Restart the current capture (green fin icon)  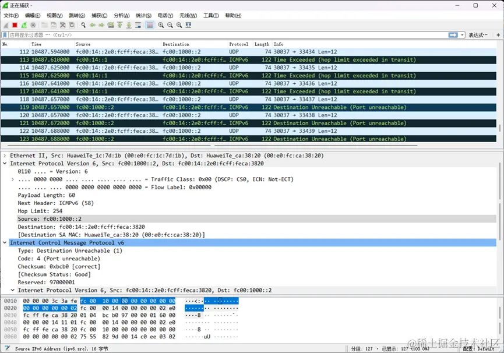[24, 25]
